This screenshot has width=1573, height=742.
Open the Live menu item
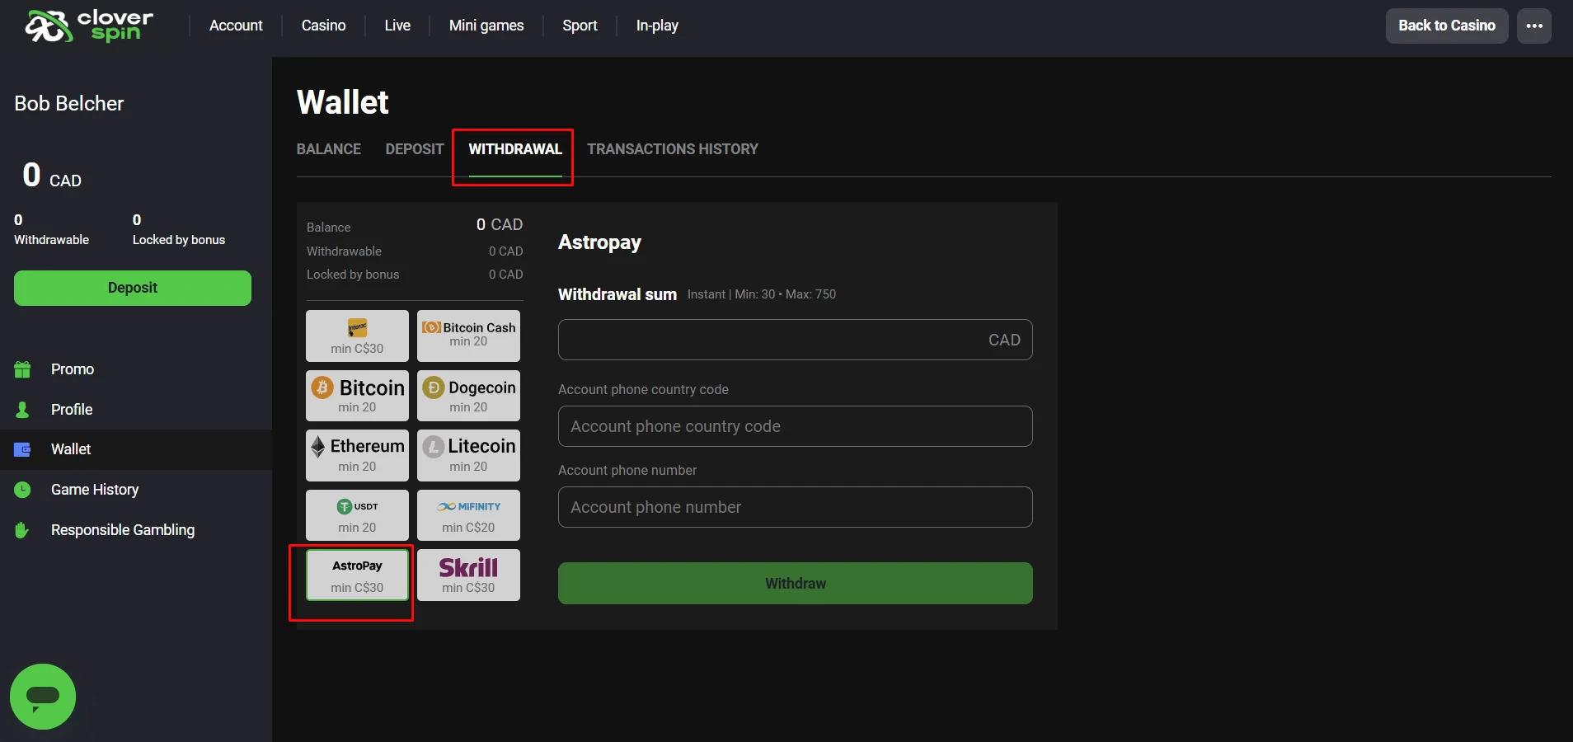pos(397,26)
